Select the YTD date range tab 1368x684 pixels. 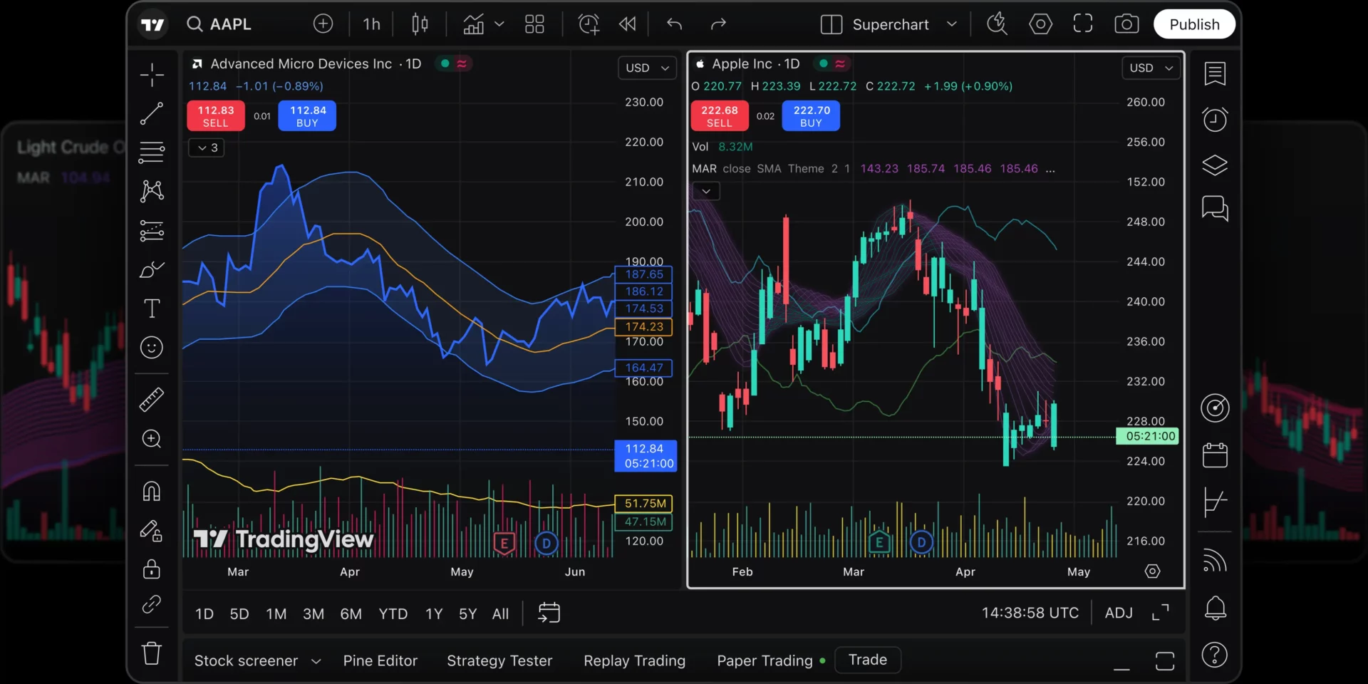click(392, 613)
